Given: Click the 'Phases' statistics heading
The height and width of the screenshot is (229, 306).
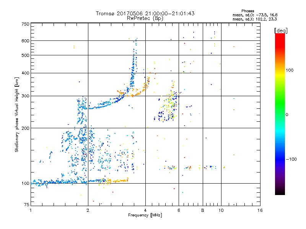Looking at the screenshot, I should [247, 11].
